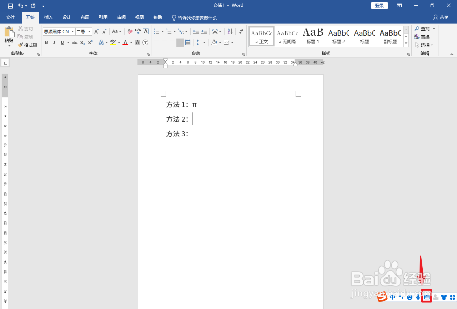The width and height of the screenshot is (457, 309).
Task: Click the Replace (替换) button
Action: tap(422, 37)
